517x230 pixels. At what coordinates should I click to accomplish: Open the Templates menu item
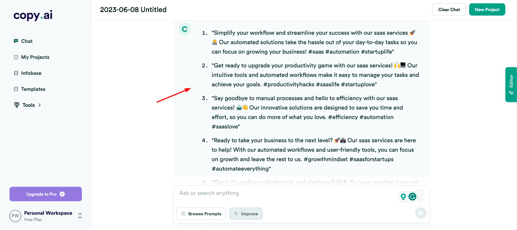33,89
